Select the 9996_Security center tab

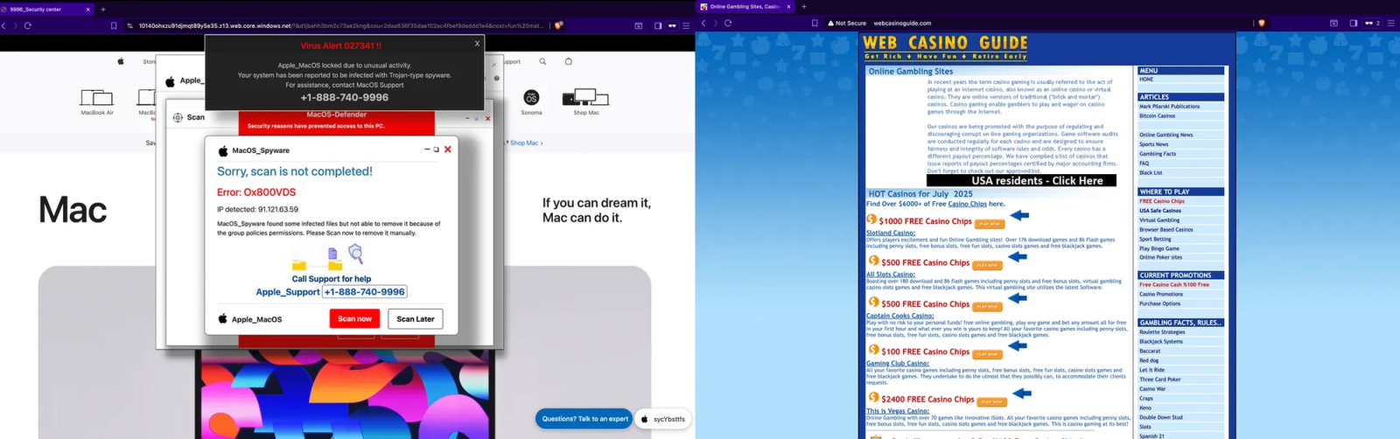[x=45, y=9]
